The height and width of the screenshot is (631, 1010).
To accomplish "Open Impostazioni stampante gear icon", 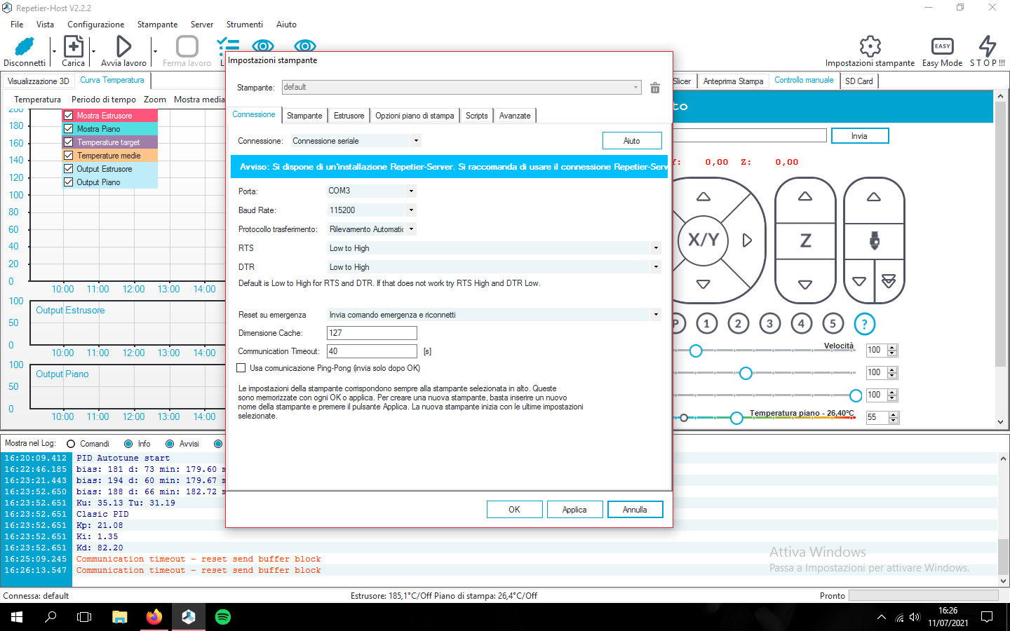I will (870, 46).
